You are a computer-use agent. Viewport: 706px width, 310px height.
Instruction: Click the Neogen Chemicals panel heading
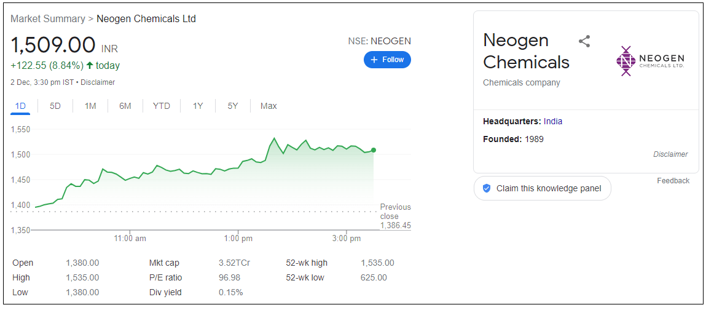[x=527, y=51]
